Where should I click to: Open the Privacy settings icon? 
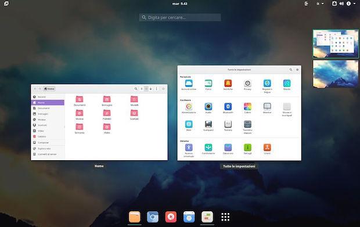click(247, 84)
